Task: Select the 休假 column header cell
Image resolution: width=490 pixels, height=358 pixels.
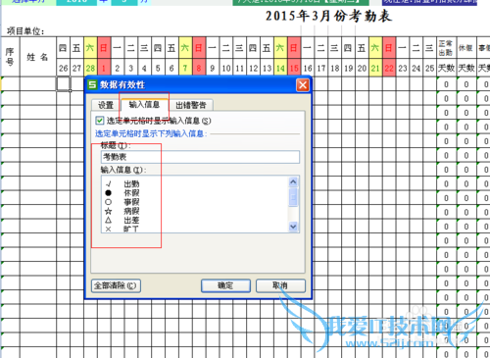Action: click(x=466, y=48)
